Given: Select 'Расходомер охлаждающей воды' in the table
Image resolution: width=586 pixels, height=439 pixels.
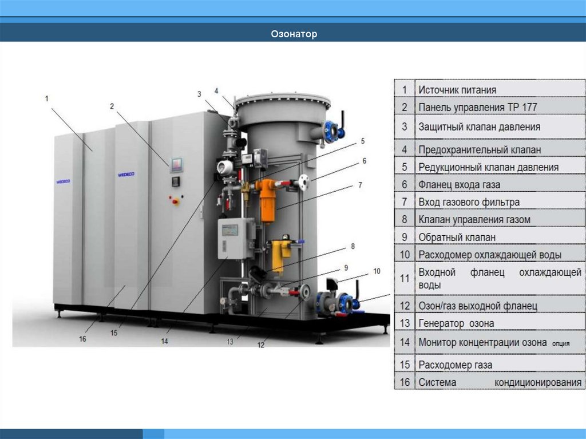Looking at the screenshot, I should 490,254.
